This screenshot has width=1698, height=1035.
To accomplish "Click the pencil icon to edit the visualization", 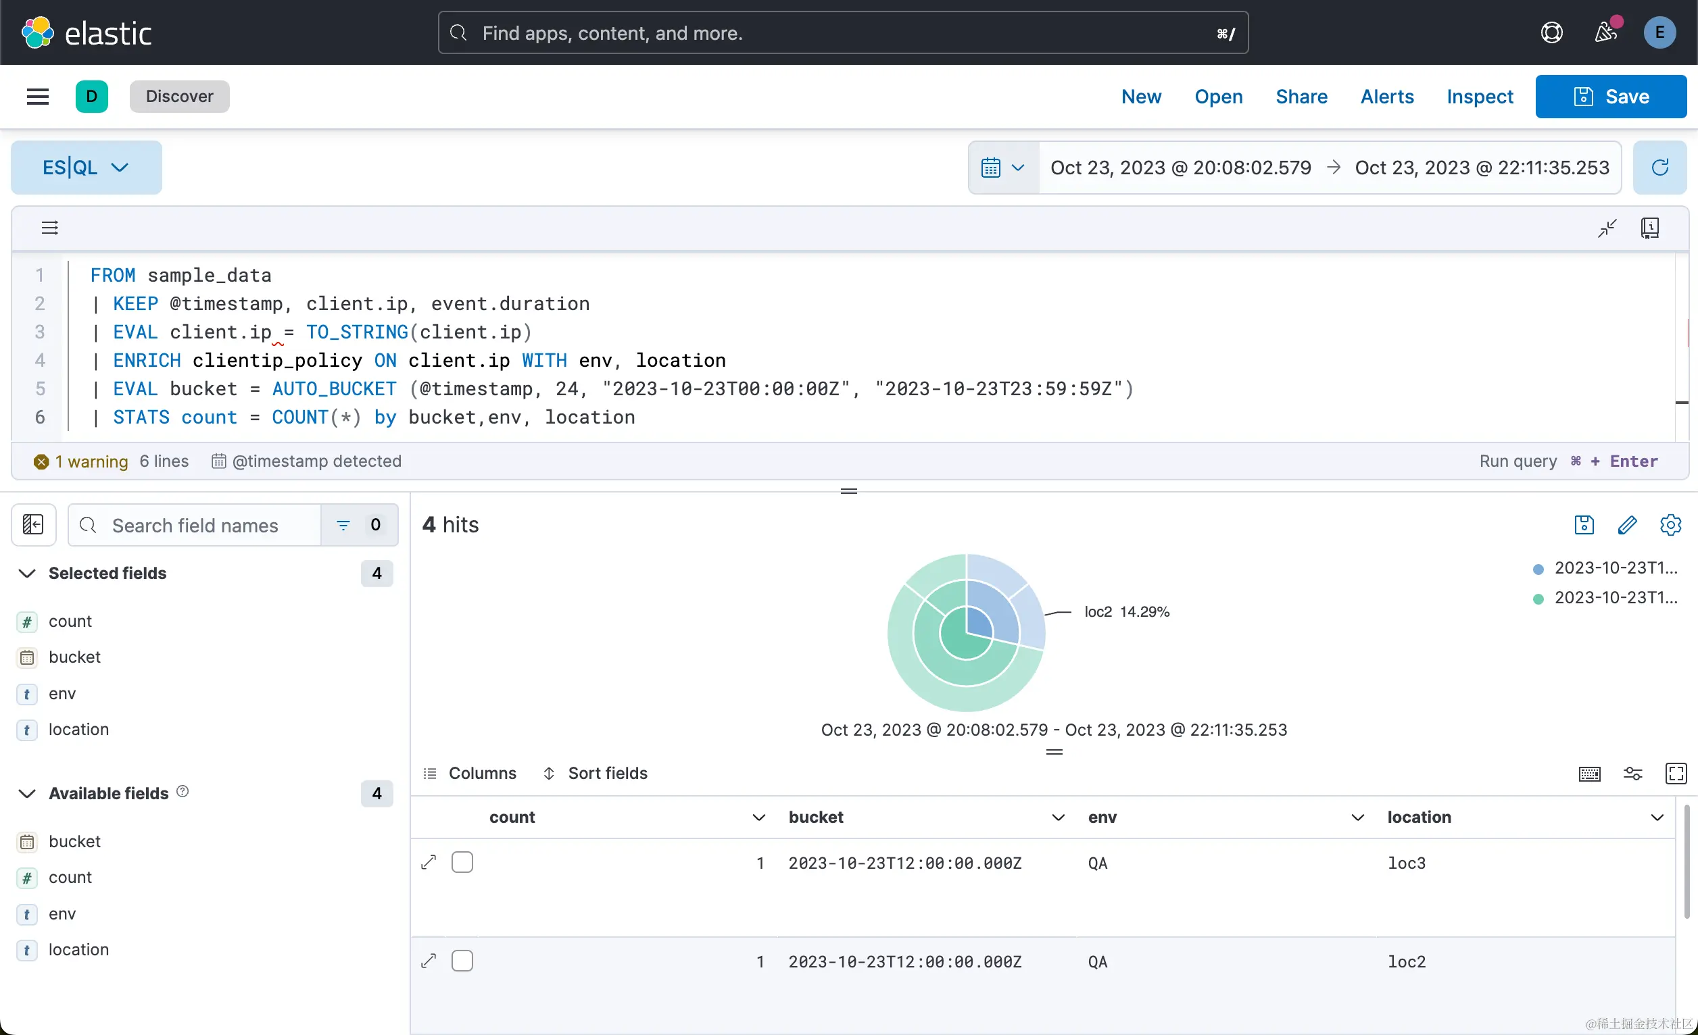I will pyautogui.click(x=1626, y=525).
